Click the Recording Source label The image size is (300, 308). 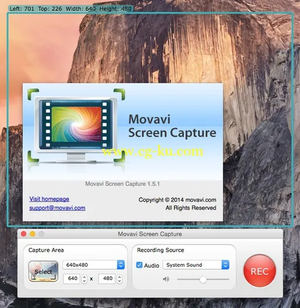coord(161,250)
